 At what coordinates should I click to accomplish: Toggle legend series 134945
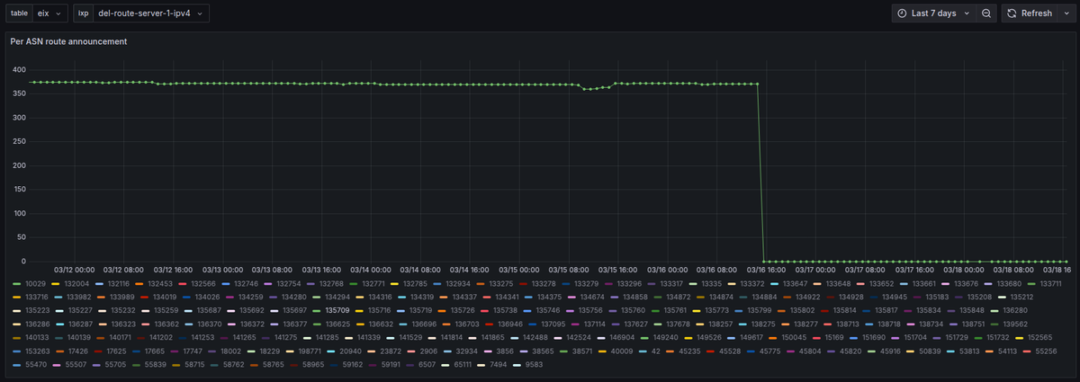895,297
